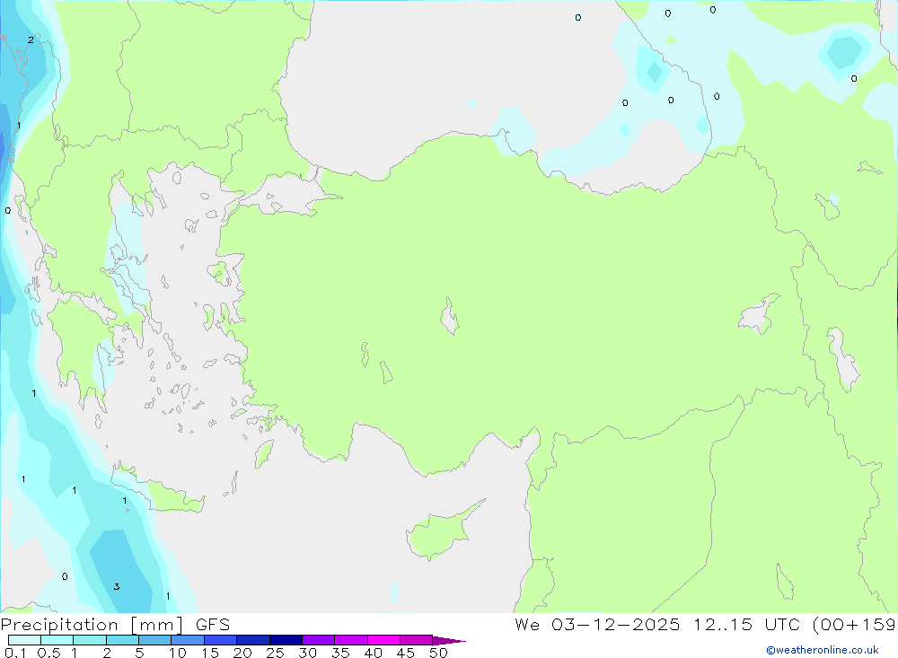Choose the 25–30 mm navy legend swatch

click(286, 640)
